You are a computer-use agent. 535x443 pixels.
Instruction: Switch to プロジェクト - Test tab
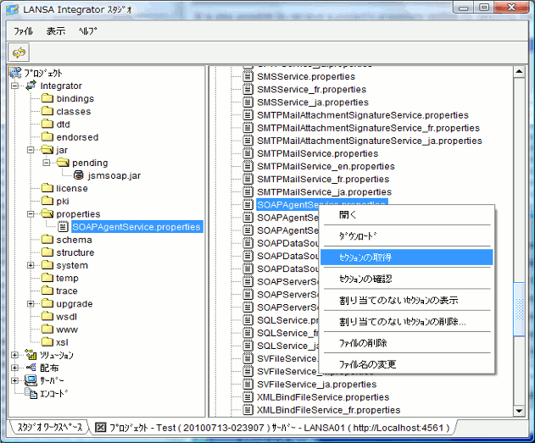tap(273, 427)
